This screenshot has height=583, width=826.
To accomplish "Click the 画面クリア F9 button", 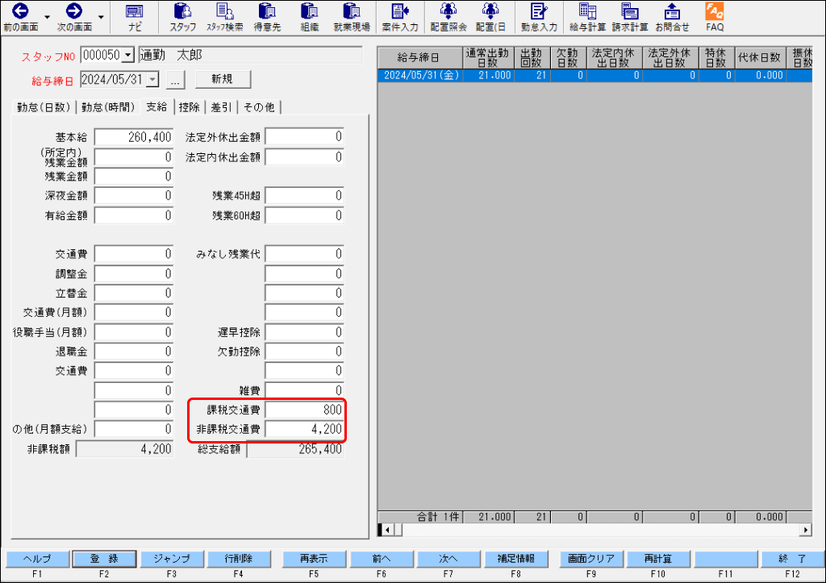I will (591, 559).
